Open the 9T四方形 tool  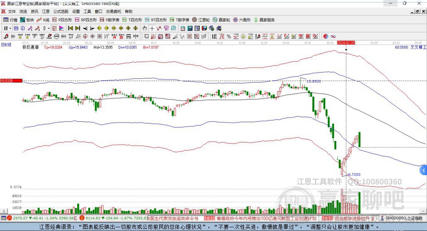pyautogui.click(x=156, y=20)
